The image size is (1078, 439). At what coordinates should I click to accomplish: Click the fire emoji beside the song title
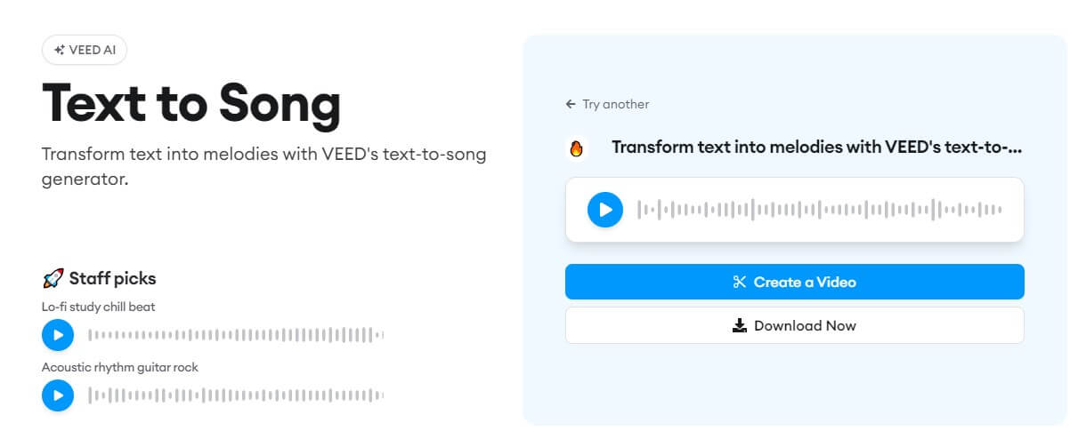click(576, 148)
